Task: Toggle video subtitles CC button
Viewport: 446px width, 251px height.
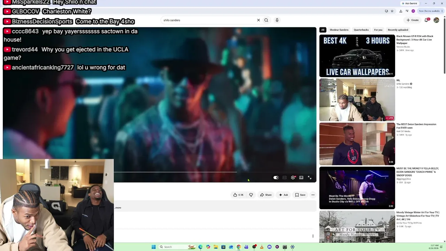Action: coord(284,178)
